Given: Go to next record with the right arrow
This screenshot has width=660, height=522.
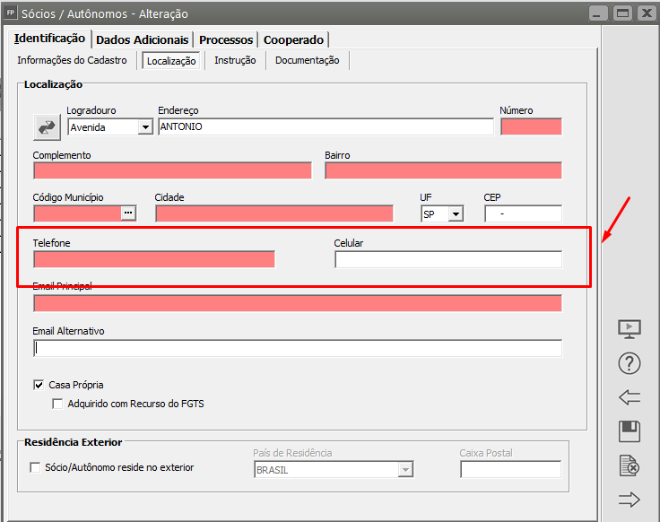Looking at the screenshot, I should click(x=630, y=500).
